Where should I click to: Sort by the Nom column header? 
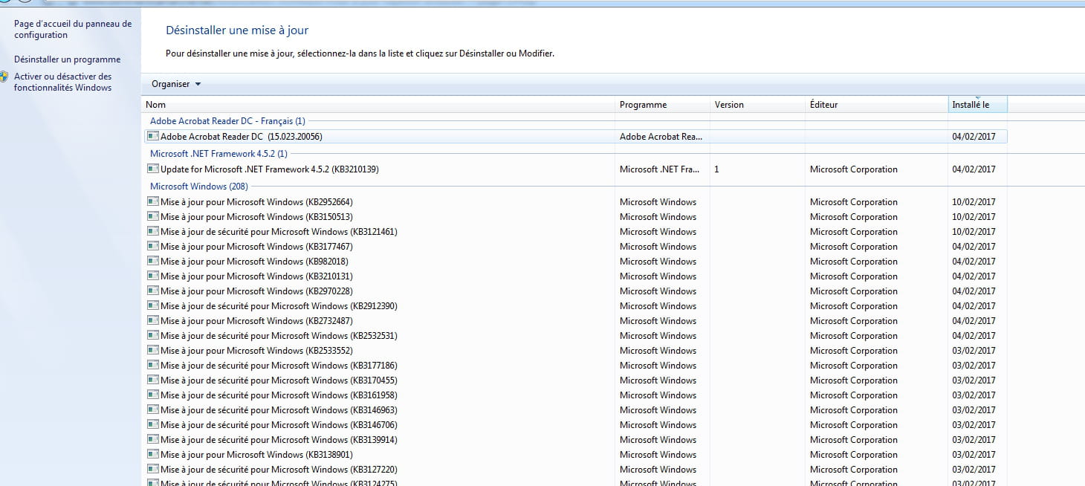tap(378, 105)
